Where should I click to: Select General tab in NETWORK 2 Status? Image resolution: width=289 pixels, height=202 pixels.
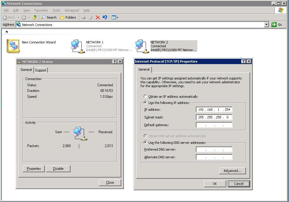point(26,70)
